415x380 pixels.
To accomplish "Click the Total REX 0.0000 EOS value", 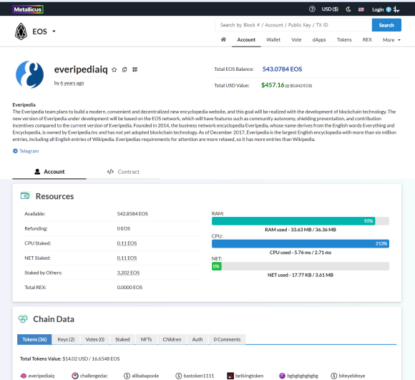I will point(130,288).
